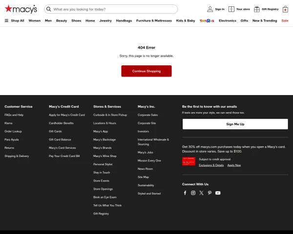Open the footer Gift Registry link
The width and height of the screenshot is (293, 234).
101,214
